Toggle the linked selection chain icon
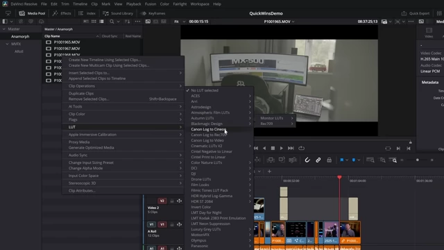The height and width of the screenshot is (250, 444). click(x=318, y=160)
